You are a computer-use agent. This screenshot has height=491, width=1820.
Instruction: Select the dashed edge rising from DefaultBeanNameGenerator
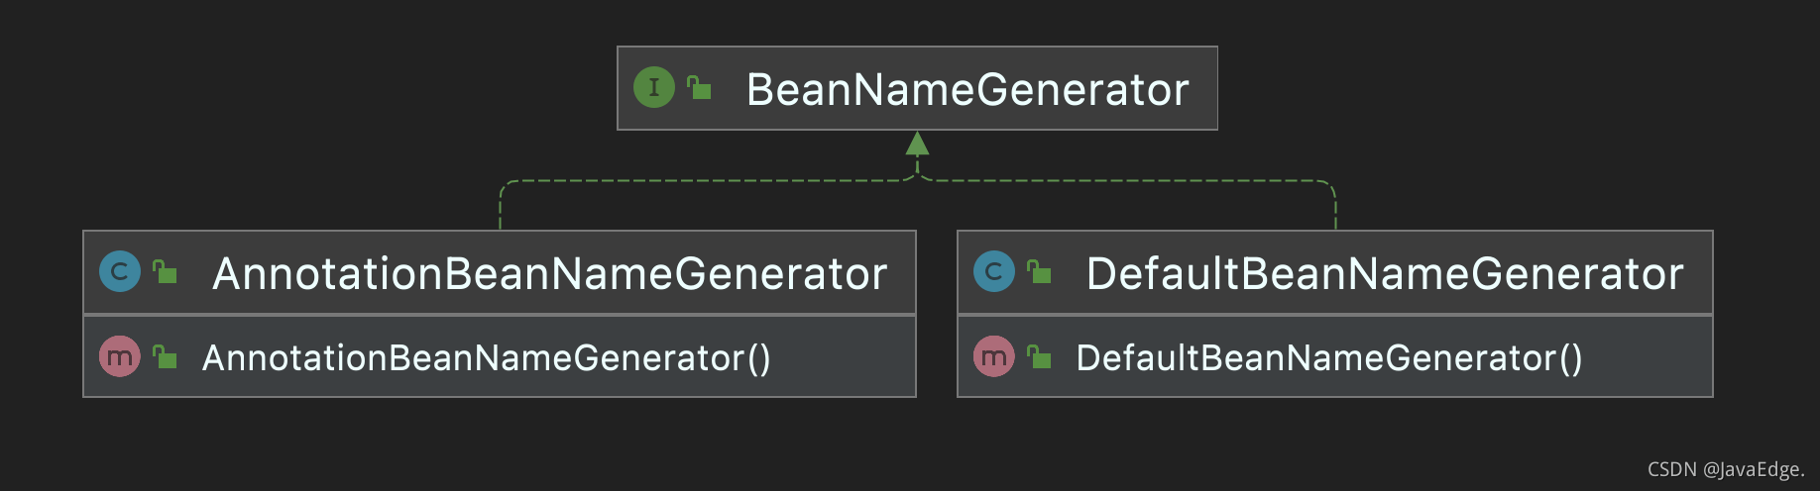1140,181
